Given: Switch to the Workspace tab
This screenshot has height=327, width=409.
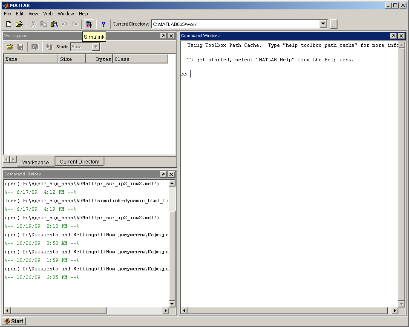Looking at the screenshot, I should pos(36,162).
